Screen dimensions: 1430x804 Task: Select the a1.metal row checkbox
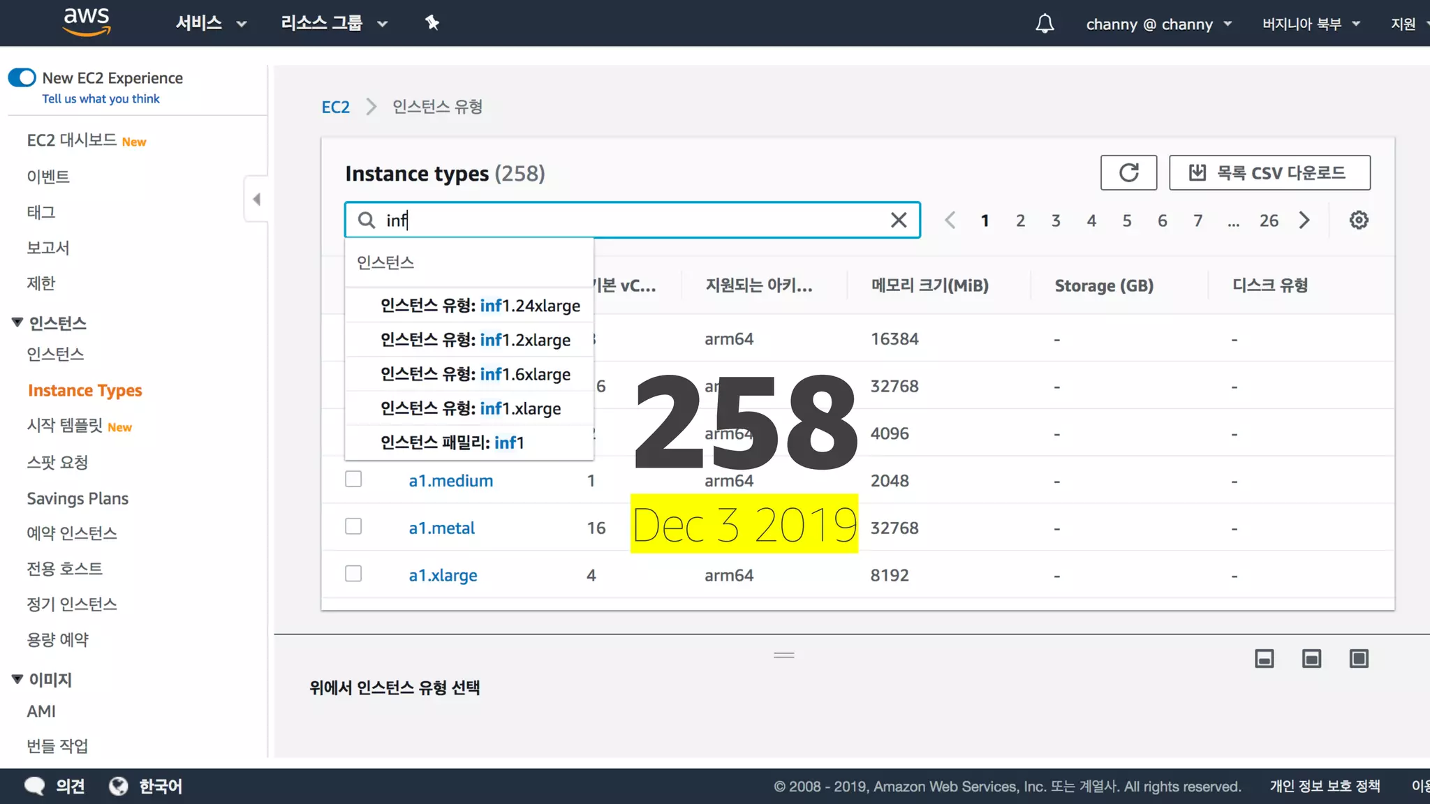point(353,526)
